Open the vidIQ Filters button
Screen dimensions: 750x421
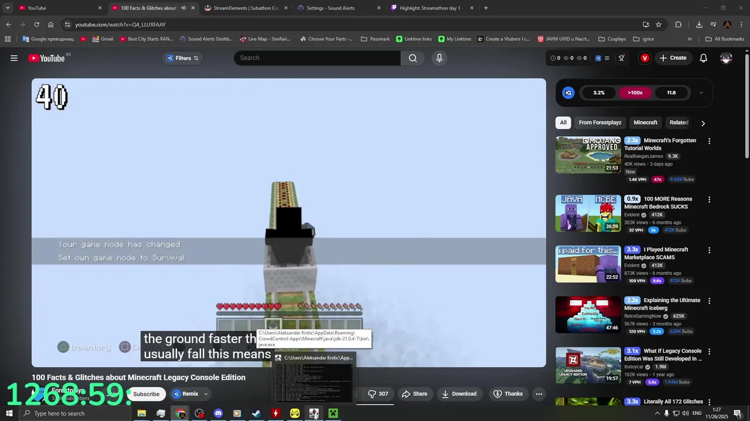183,58
